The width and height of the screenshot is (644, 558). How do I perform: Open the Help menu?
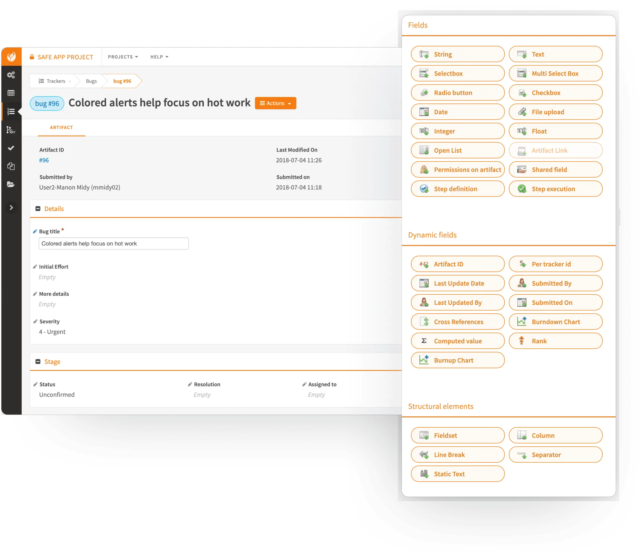[x=159, y=57]
